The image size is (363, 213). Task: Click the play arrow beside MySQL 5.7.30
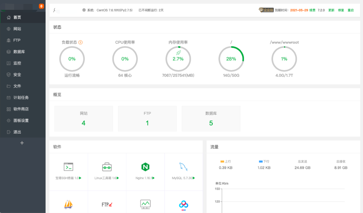coord(194,178)
